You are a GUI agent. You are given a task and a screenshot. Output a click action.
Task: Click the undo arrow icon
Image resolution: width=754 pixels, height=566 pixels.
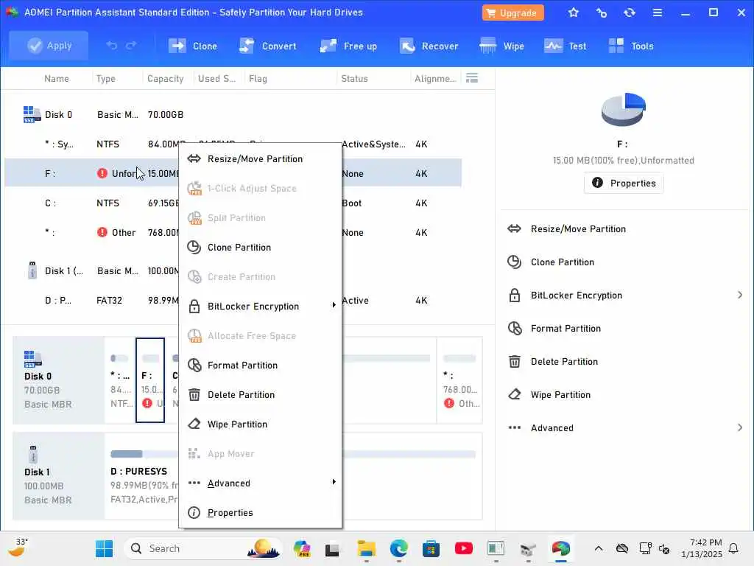[112, 46]
